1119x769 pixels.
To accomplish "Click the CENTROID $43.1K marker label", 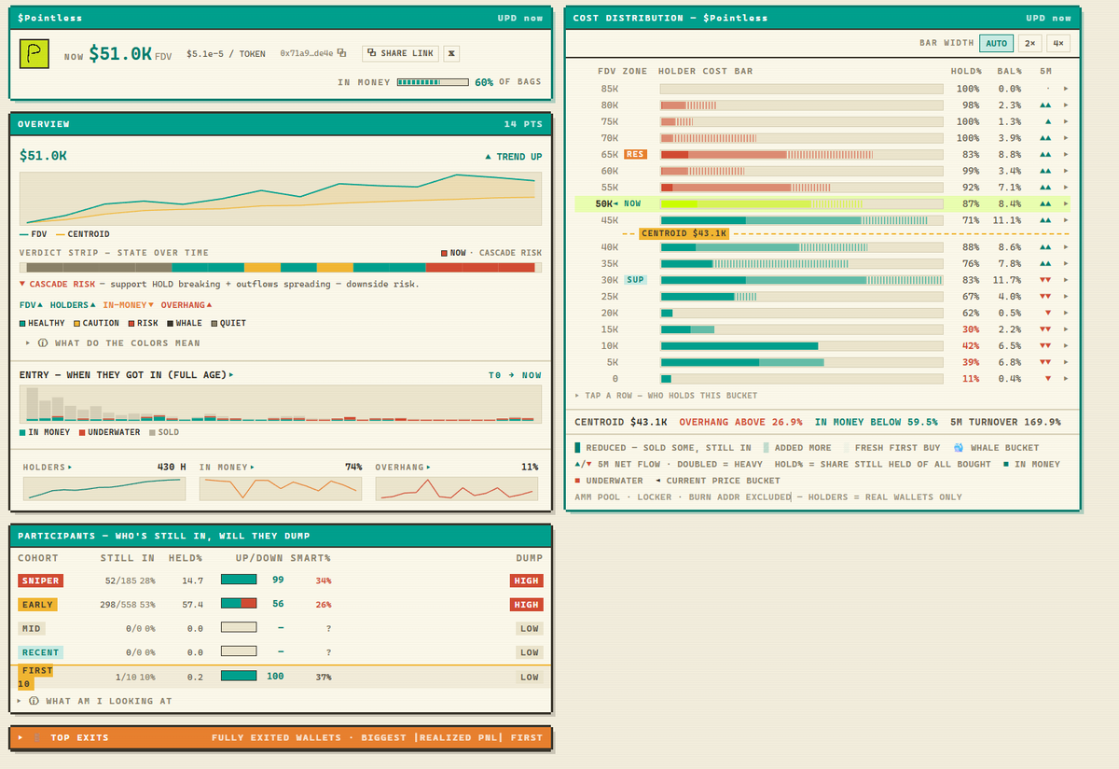I will tap(684, 233).
